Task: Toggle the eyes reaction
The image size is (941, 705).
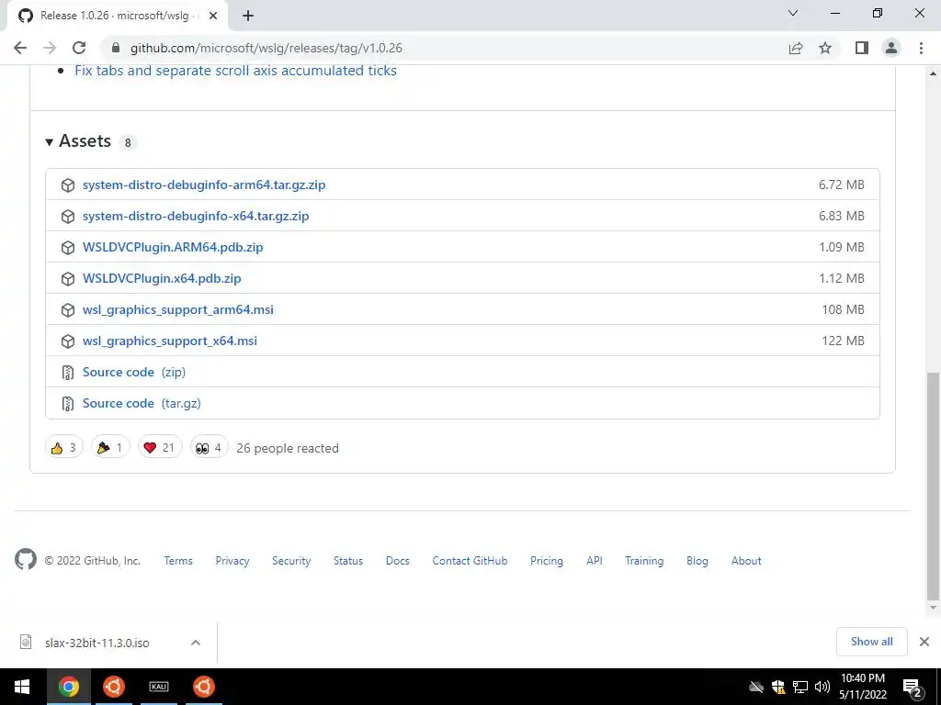Action: coord(209,448)
